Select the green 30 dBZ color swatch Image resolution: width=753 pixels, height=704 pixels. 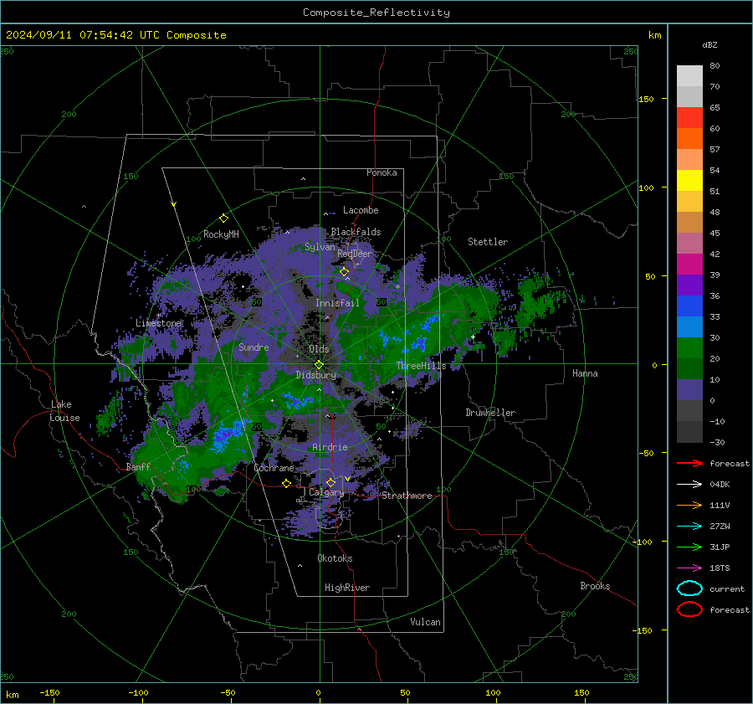[689, 347]
